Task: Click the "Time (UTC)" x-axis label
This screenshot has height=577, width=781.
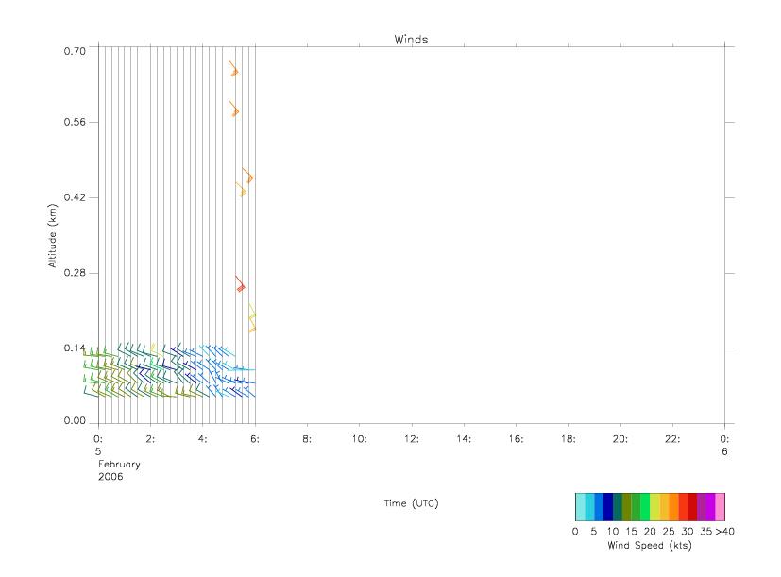Action: [x=411, y=503]
